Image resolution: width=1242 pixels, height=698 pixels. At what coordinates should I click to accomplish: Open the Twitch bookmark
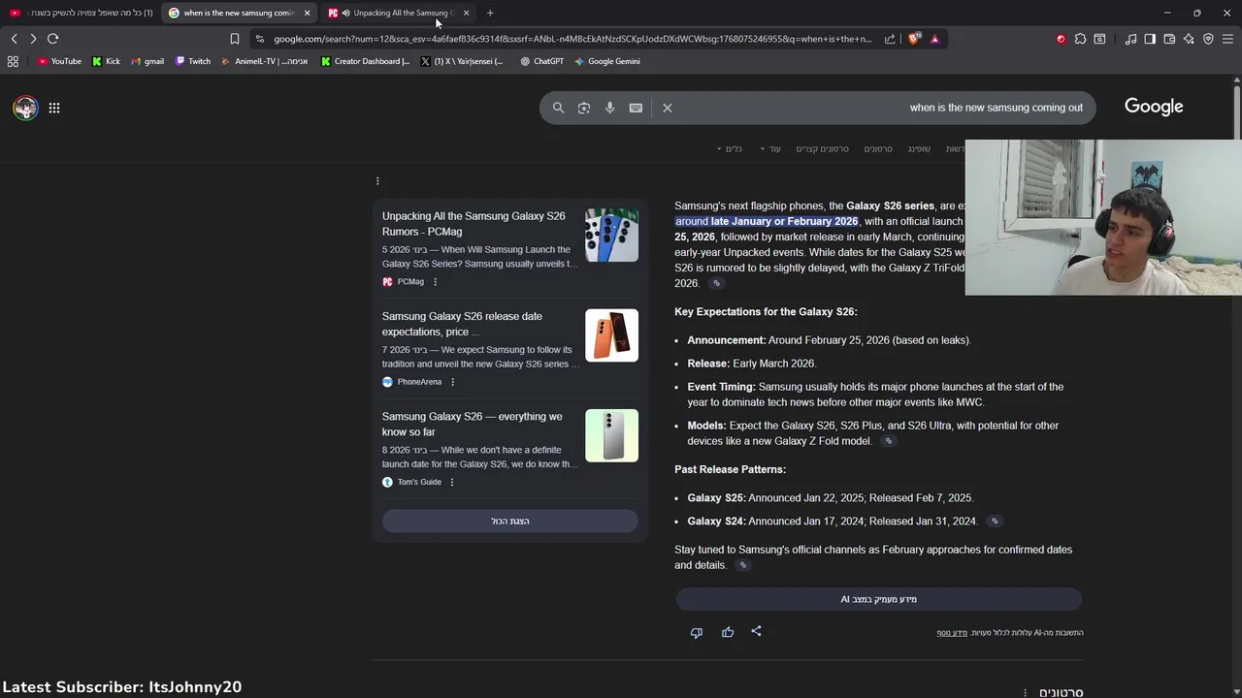click(193, 61)
